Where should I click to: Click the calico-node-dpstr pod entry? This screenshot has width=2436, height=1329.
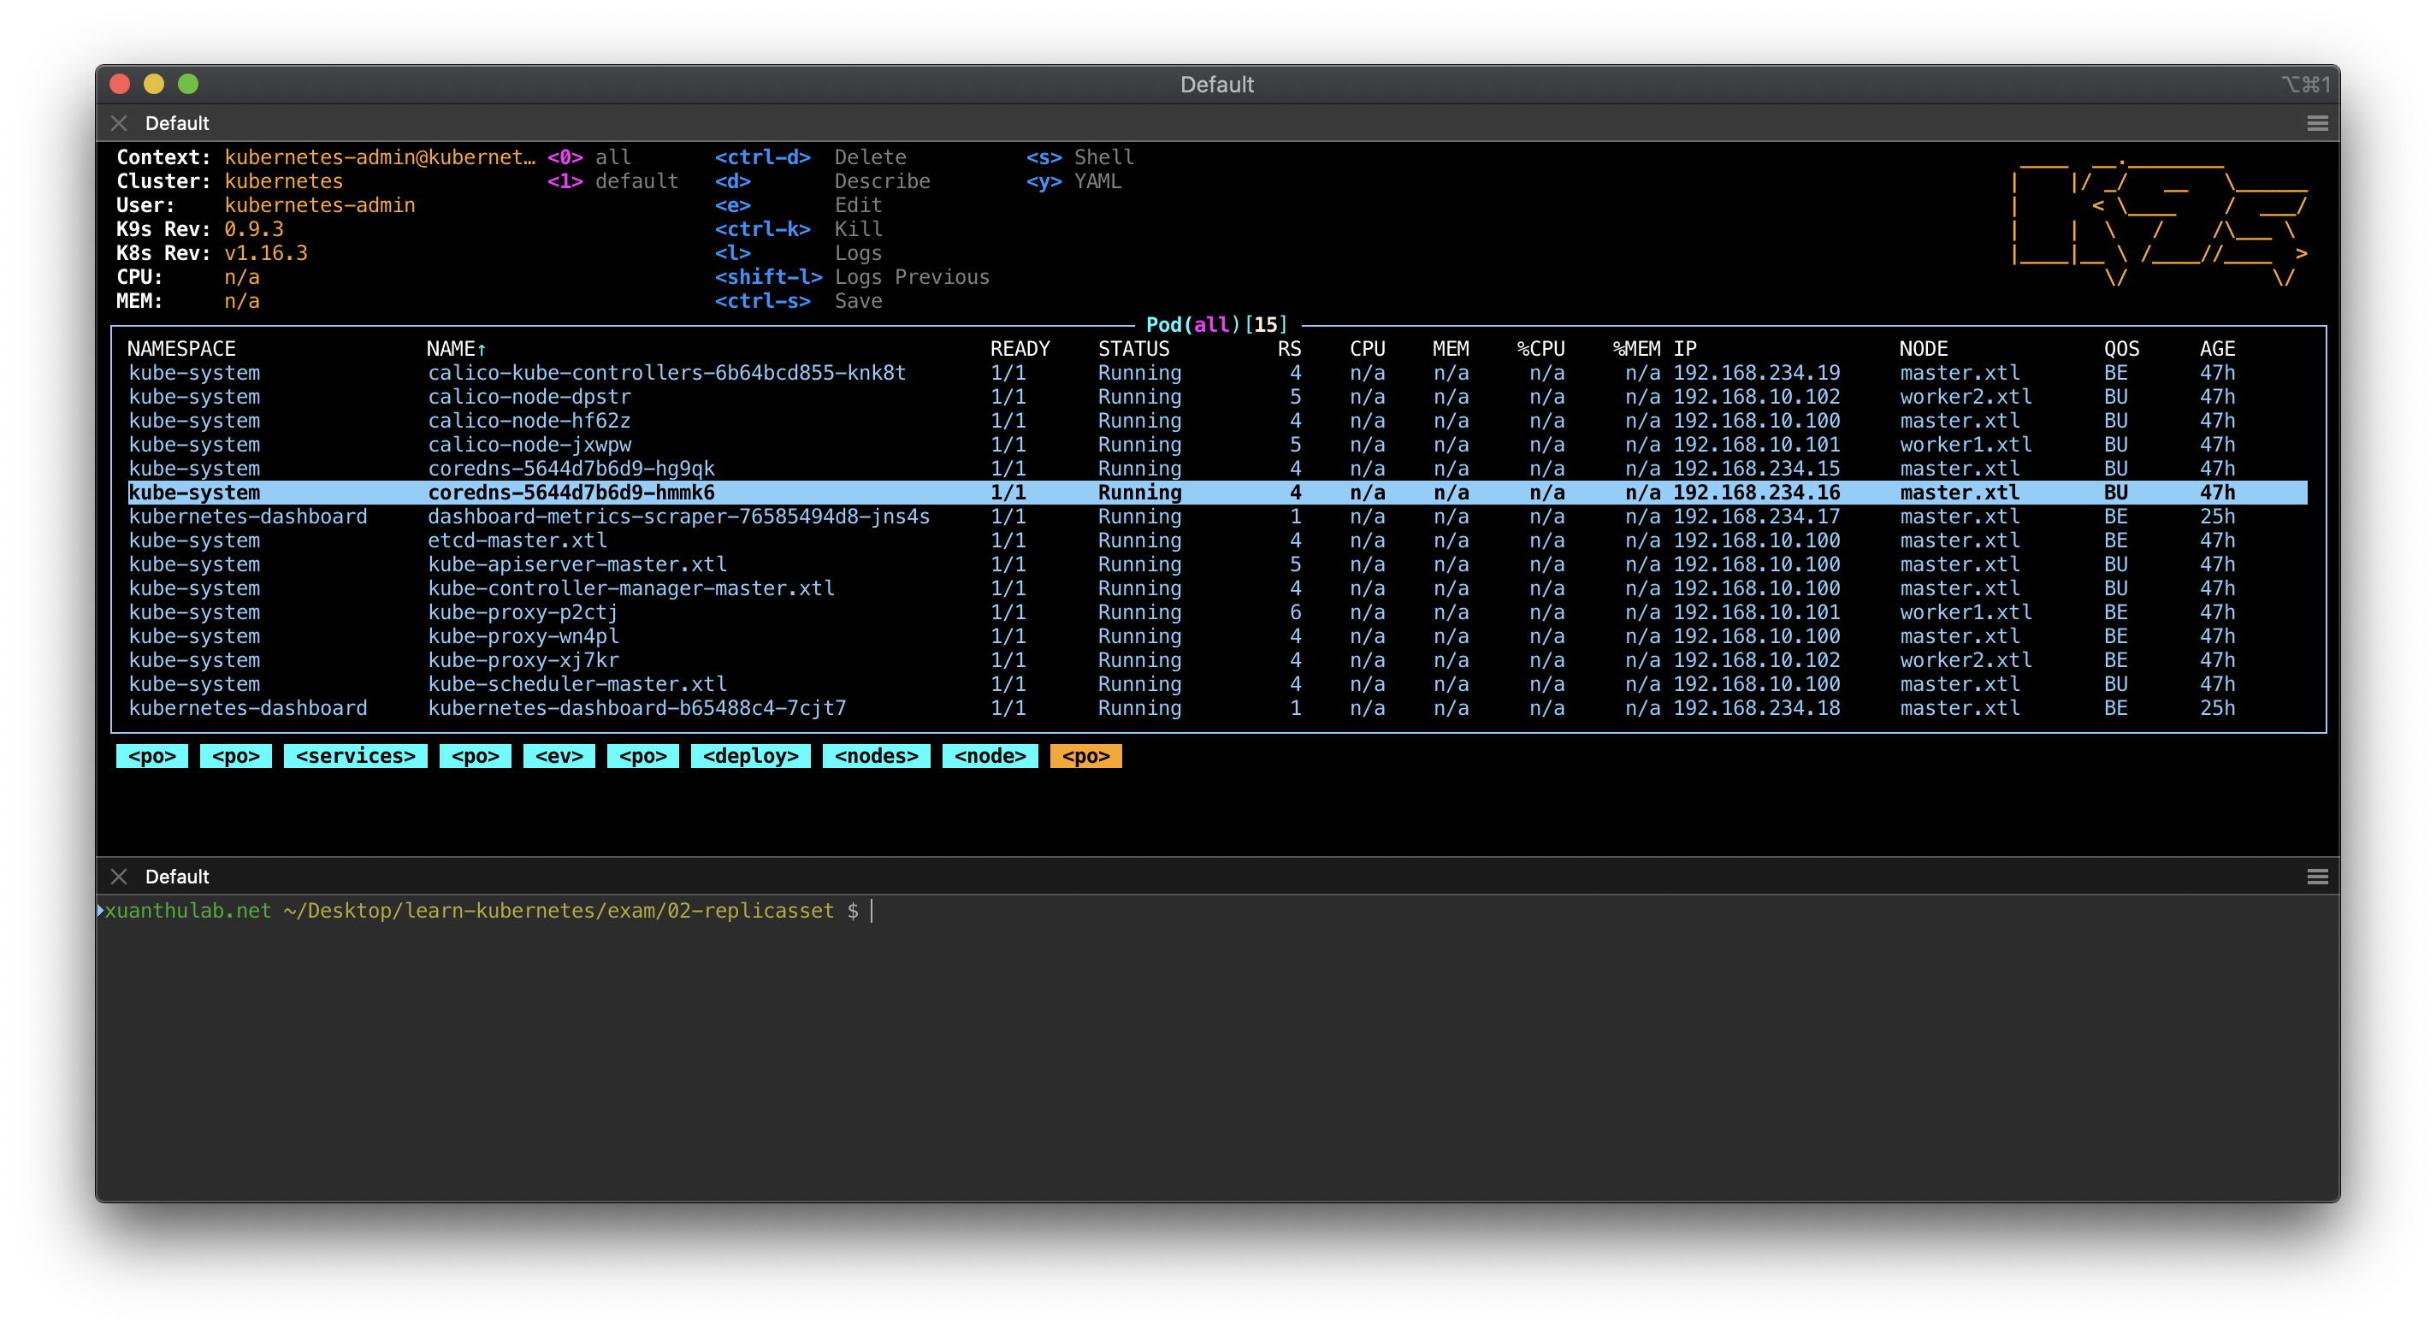(529, 397)
